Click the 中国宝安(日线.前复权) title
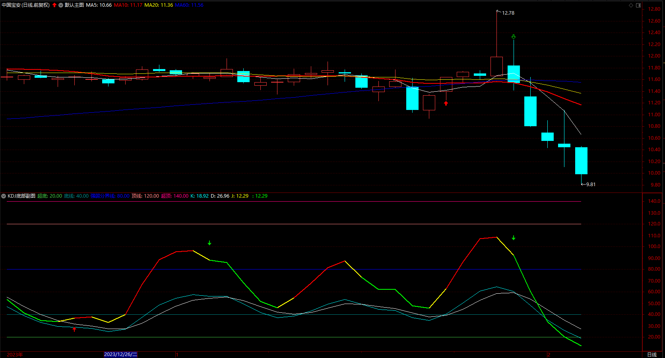The height and width of the screenshot is (358, 665). [x=26, y=5]
